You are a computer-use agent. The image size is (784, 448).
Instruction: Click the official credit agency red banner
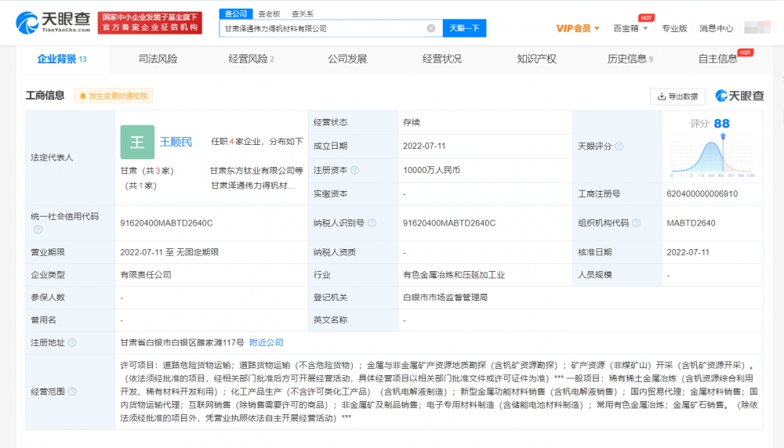150,23
